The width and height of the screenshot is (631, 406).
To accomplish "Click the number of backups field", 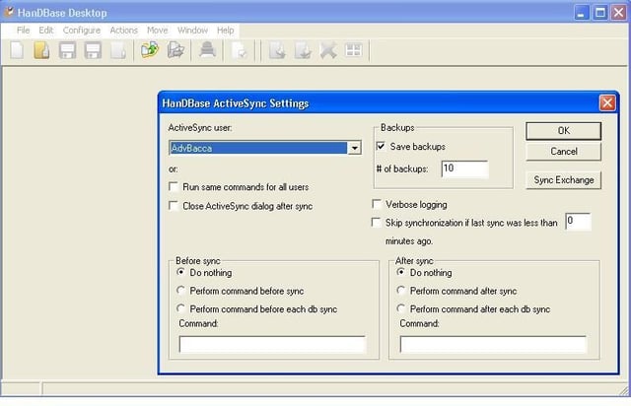I will (464, 169).
